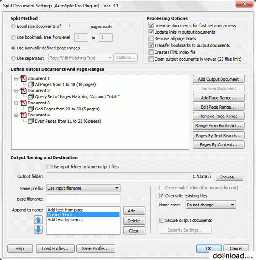Click the Document 4 PDF icon
Image resolution: width=256 pixels, height=260 pixels.
coord(23,115)
